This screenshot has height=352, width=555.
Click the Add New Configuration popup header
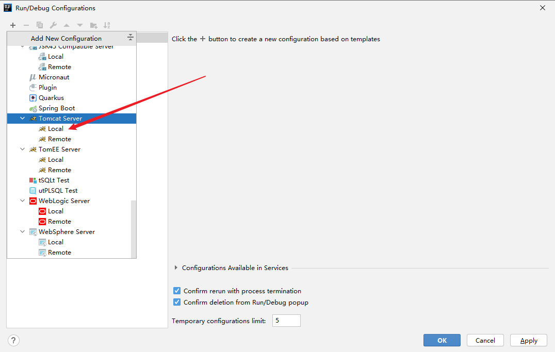tap(72, 39)
